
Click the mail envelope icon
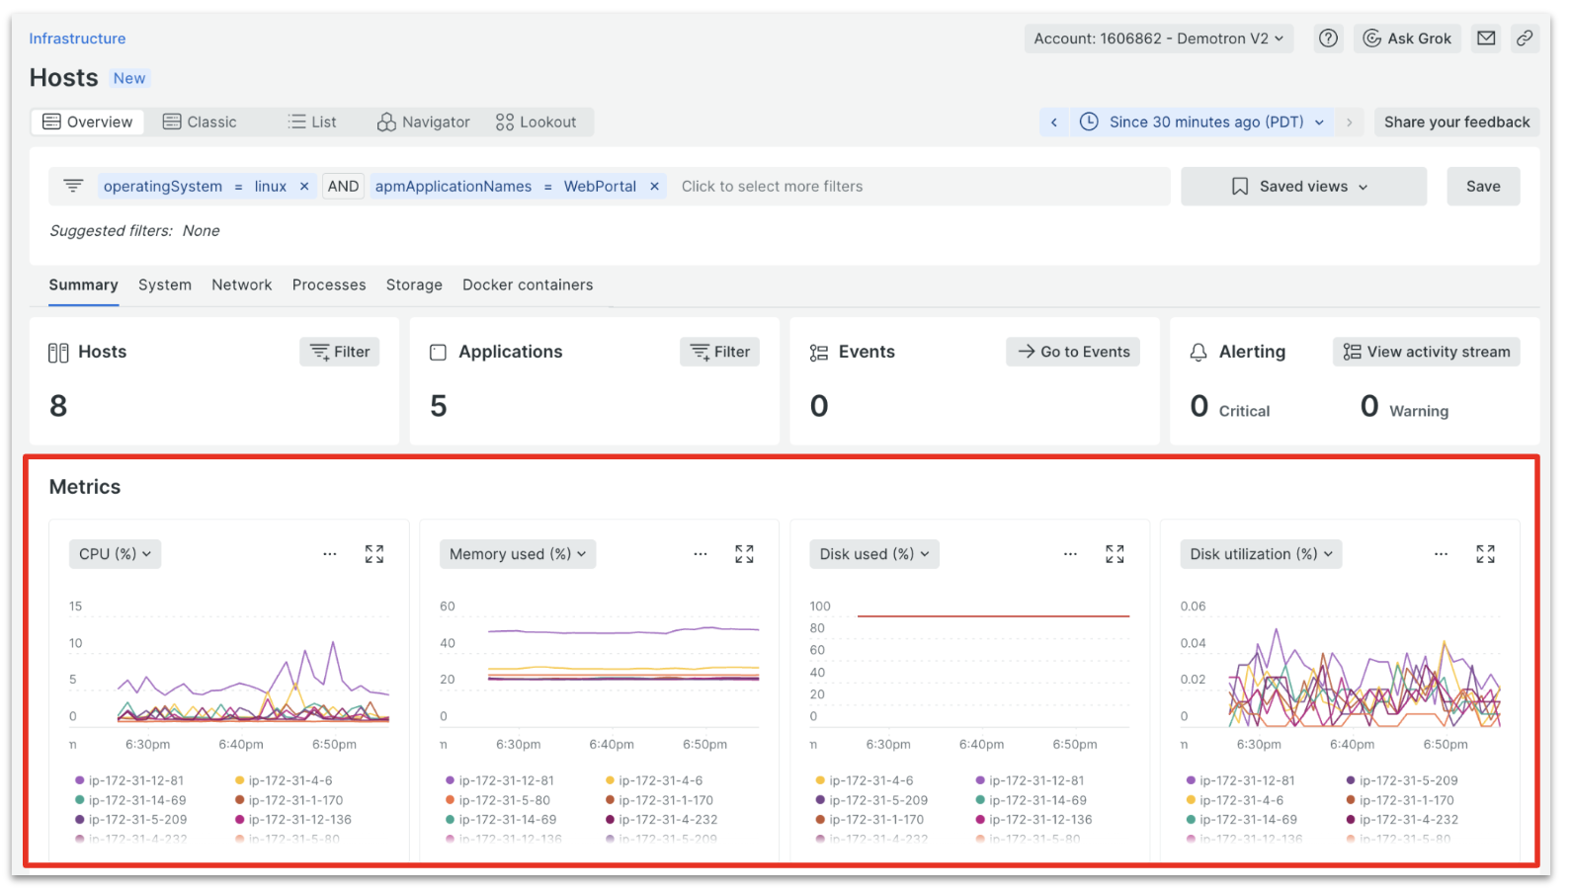[x=1486, y=39]
